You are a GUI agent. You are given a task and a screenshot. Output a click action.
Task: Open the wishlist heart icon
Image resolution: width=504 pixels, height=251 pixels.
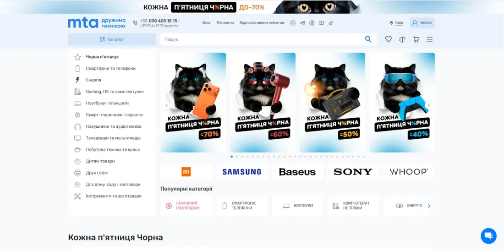coord(388,39)
